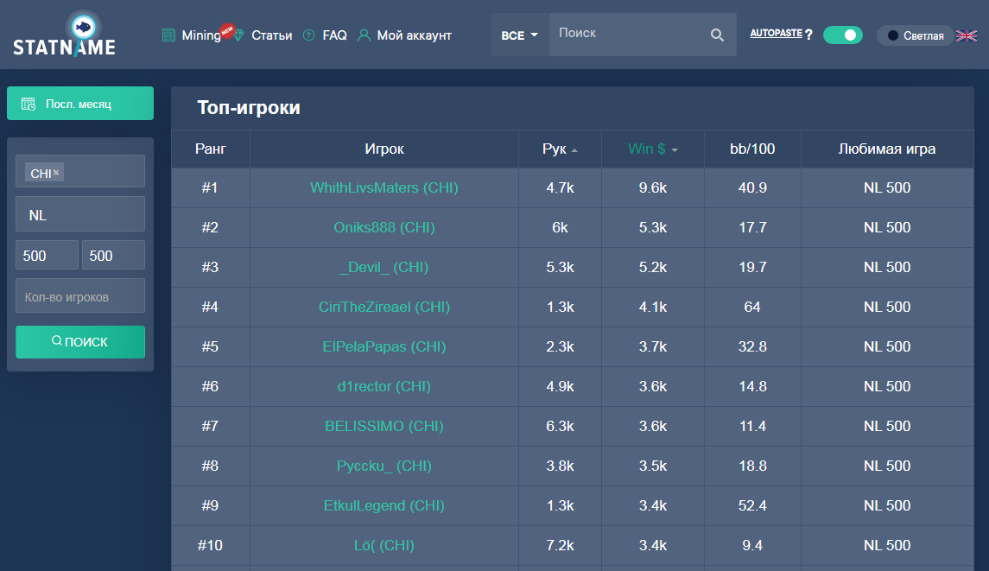Viewport: 989px width, 571px height.
Task: Open player Pyccku_ (CHI)
Action: 384,466
